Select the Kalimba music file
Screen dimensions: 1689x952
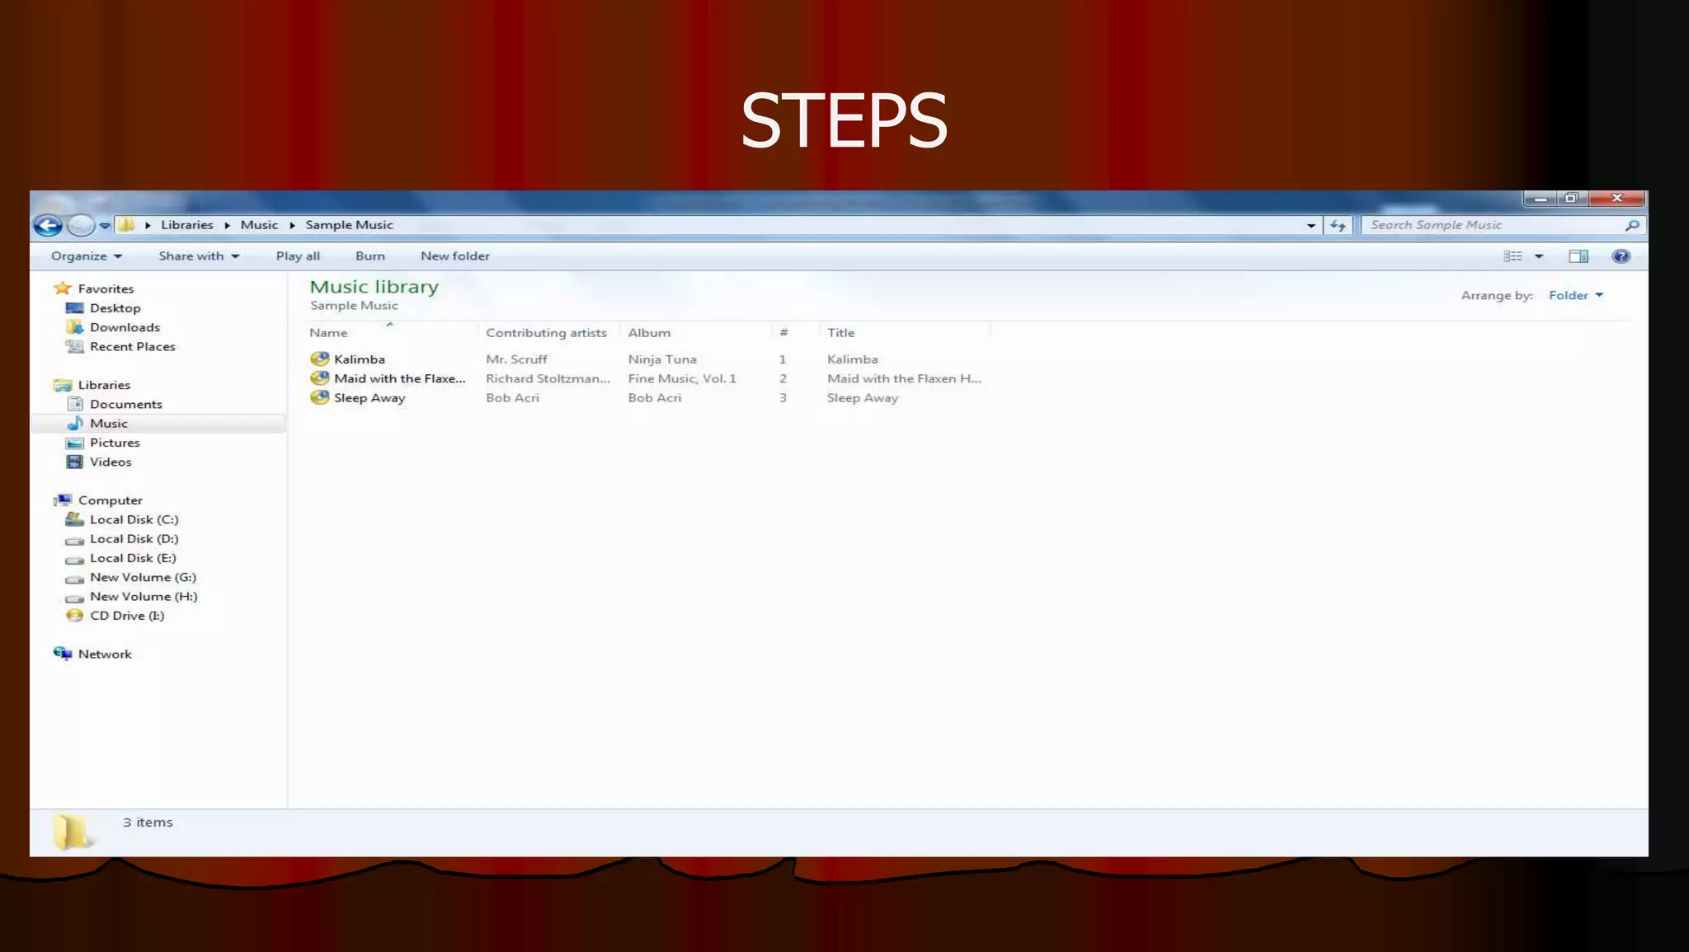[359, 359]
